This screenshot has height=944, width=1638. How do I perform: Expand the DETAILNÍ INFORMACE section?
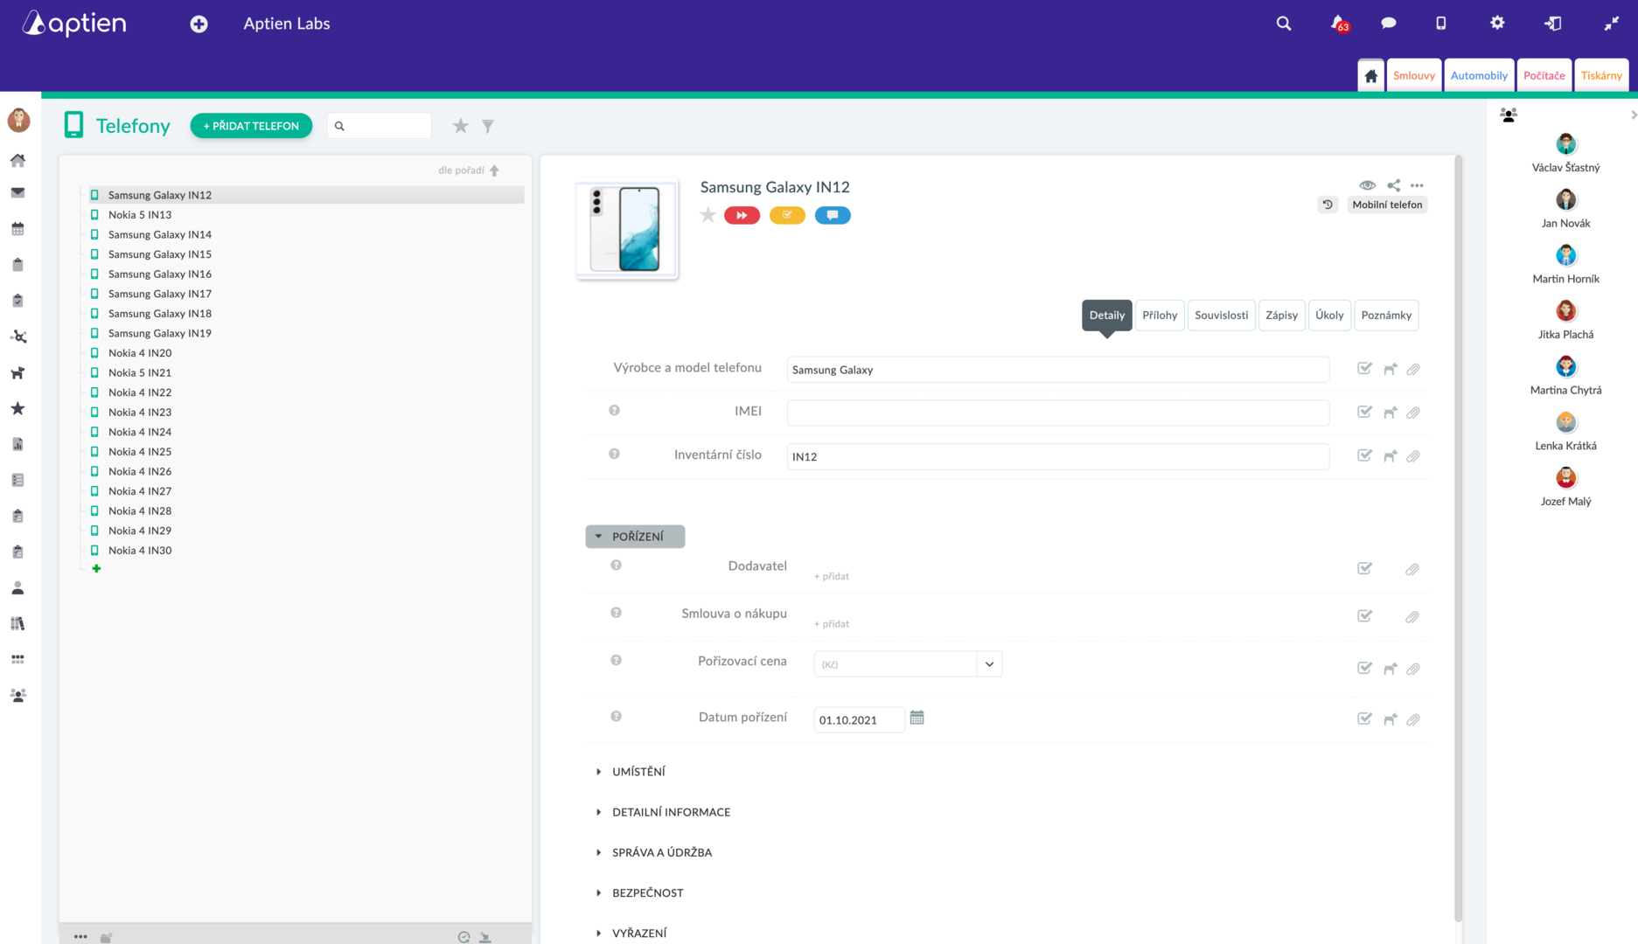click(664, 812)
